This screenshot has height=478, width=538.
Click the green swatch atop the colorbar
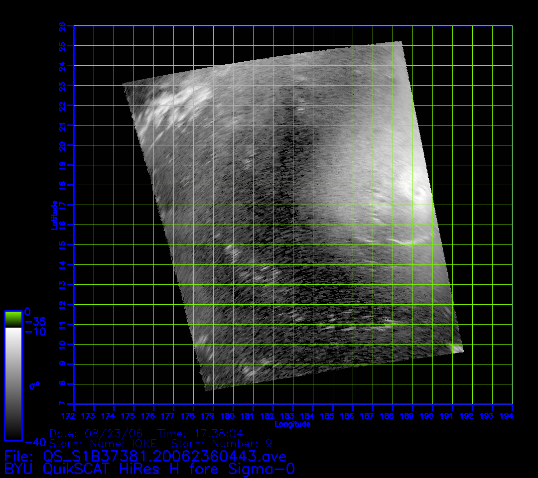(x=13, y=319)
